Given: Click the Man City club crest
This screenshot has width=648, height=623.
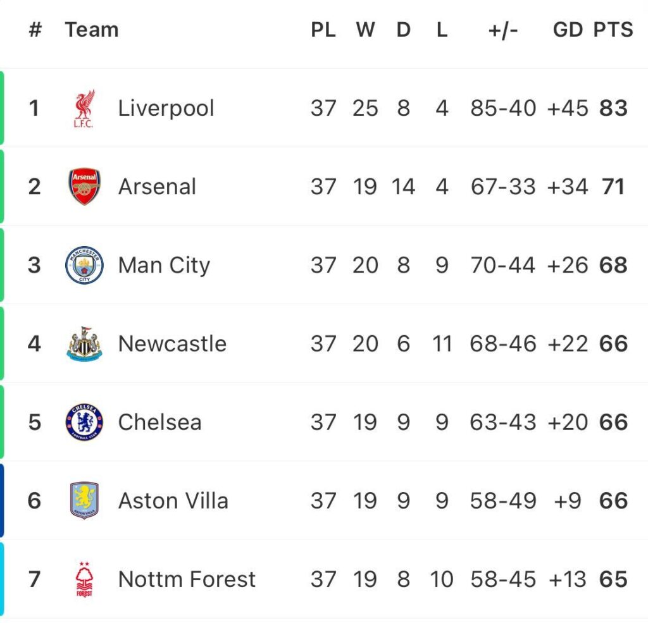Looking at the screenshot, I should point(84,265).
